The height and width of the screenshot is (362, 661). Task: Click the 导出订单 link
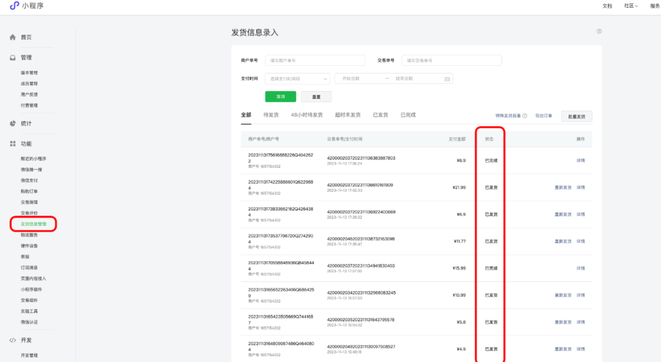544,116
